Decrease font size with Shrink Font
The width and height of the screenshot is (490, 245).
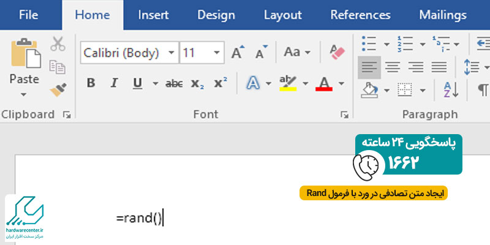click(262, 52)
